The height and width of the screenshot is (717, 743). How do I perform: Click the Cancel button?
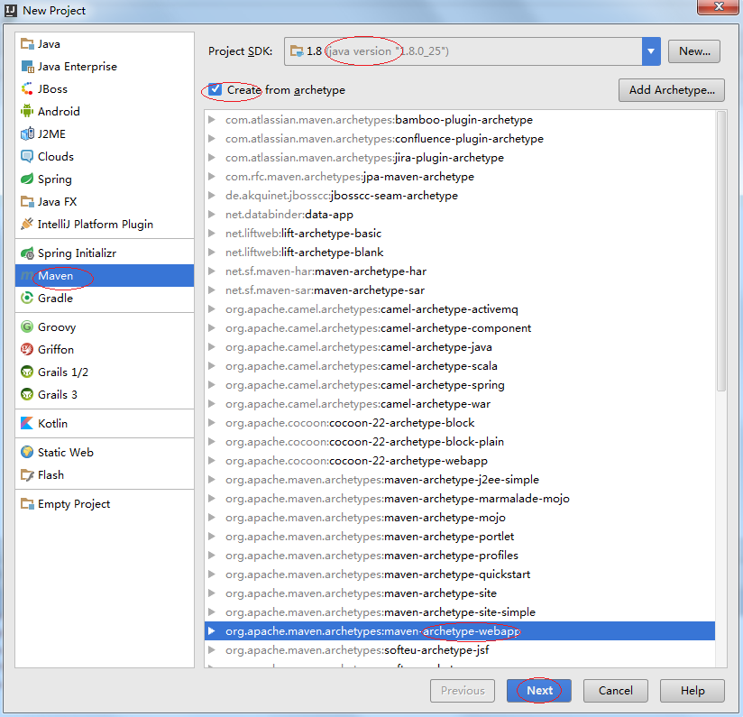click(x=616, y=691)
